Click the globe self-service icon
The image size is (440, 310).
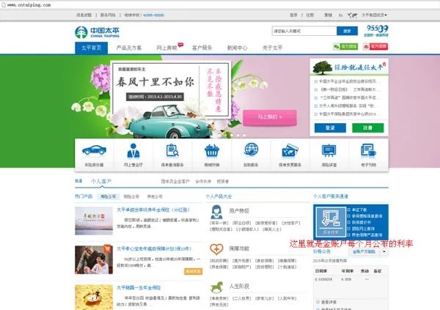click(251, 150)
